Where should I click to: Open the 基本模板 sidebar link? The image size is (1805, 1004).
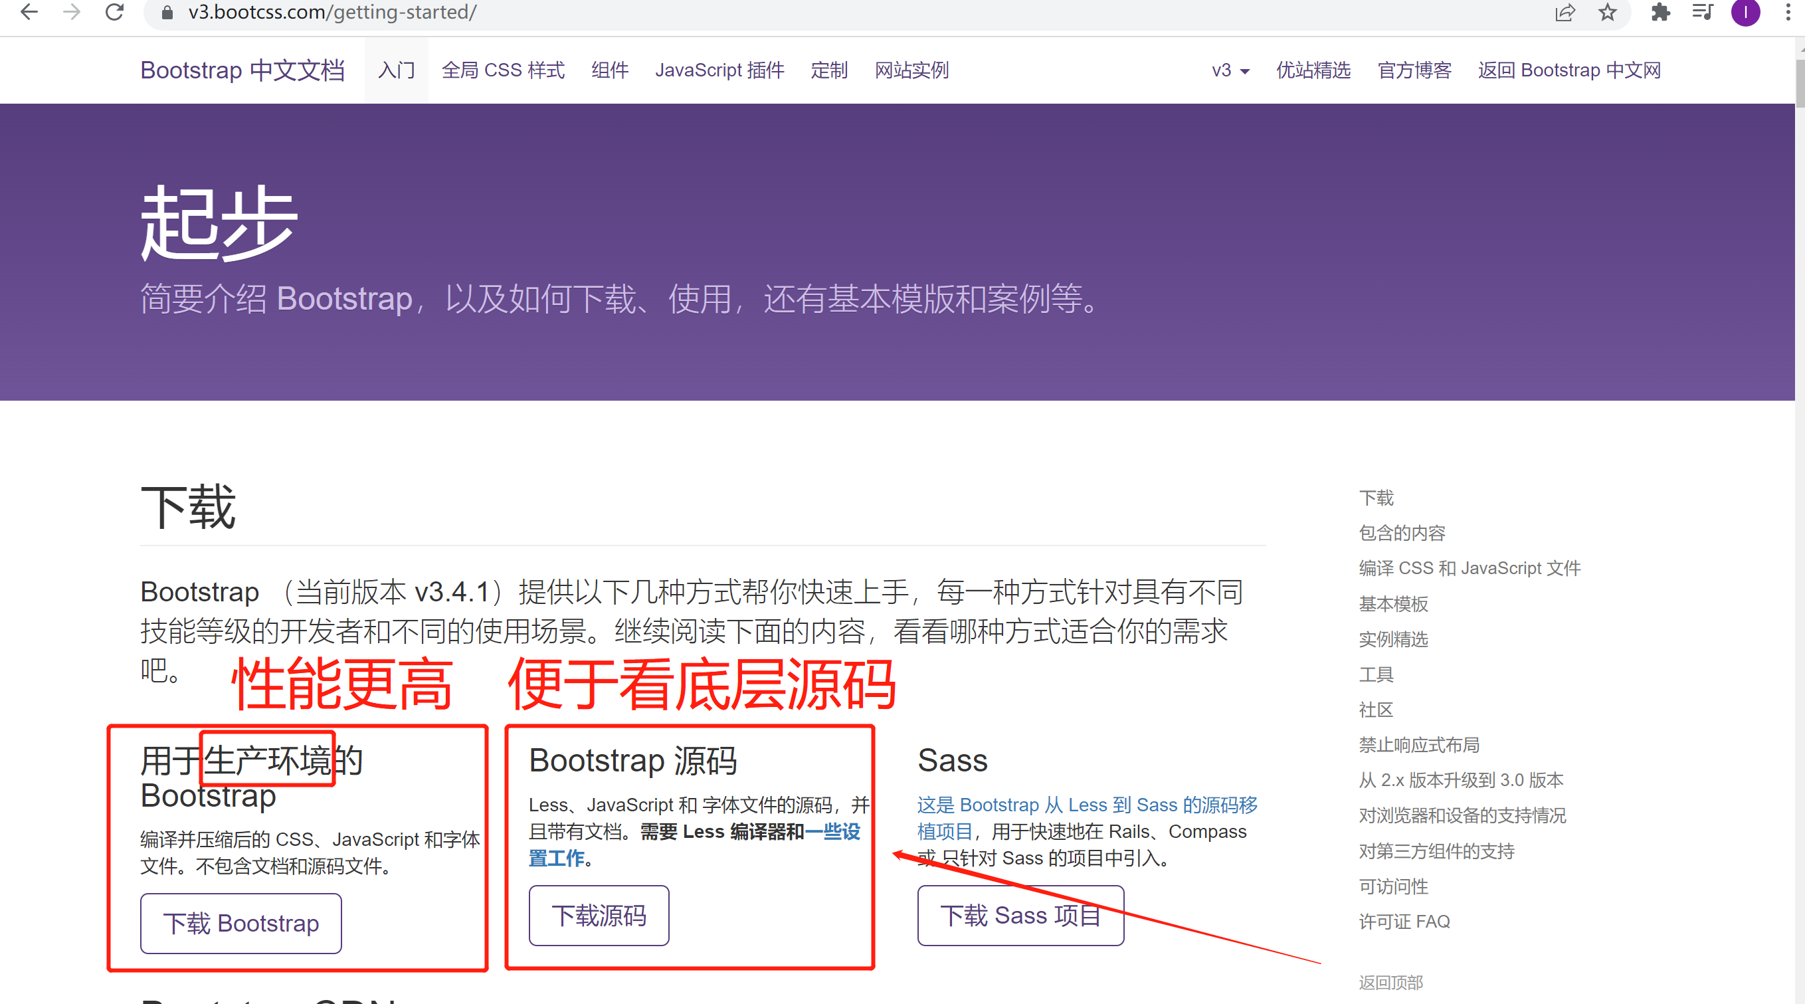(x=1392, y=603)
